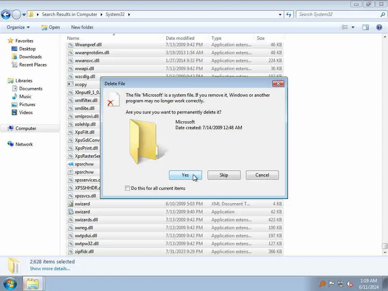Click the search magnifier icon

coord(383,14)
